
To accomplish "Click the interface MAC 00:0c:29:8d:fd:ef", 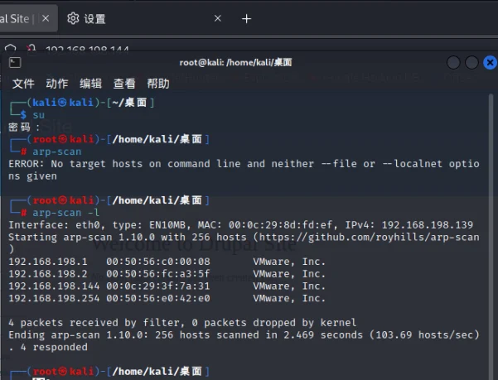I will [x=280, y=225].
